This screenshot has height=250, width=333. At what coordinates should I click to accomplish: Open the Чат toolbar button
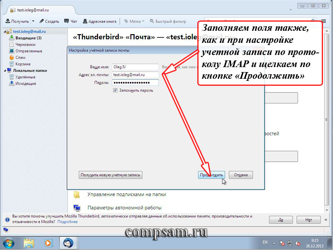(70, 21)
